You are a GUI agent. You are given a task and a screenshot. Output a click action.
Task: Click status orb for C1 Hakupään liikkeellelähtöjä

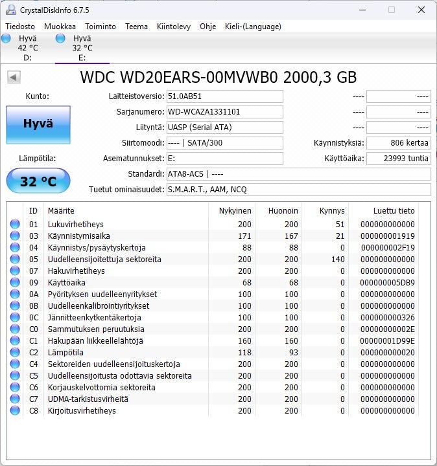[15, 340]
